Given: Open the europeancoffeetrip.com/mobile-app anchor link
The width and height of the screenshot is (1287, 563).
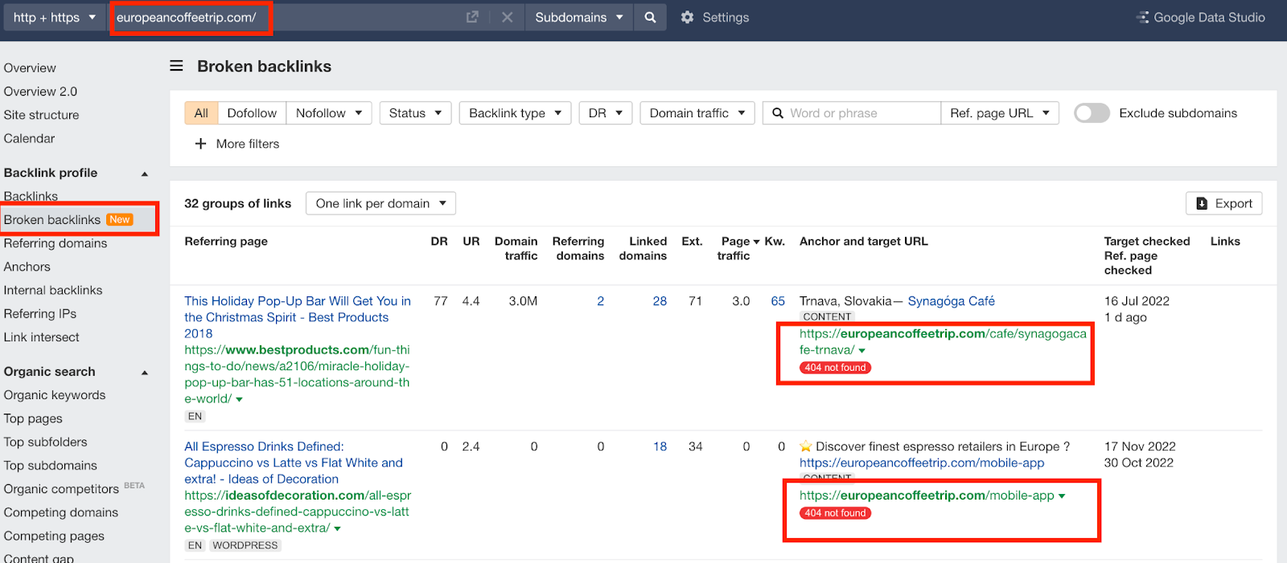Looking at the screenshot, I should [922, 463].
